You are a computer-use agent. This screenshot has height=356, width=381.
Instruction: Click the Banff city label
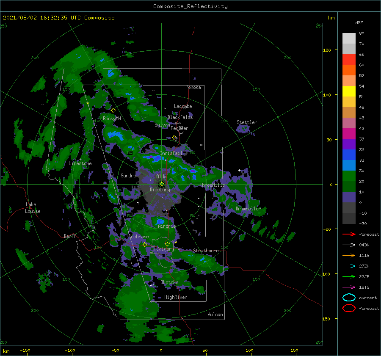(70, 236)
